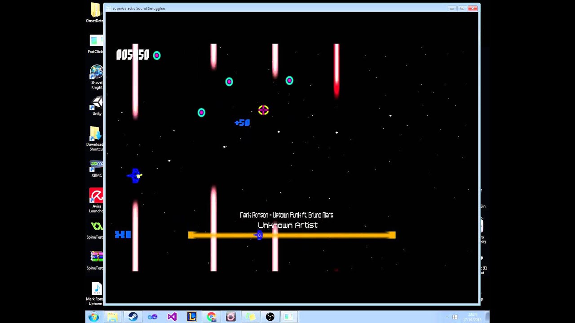
Task: Open Steam from the taskbar
Action: click(133, 317)
